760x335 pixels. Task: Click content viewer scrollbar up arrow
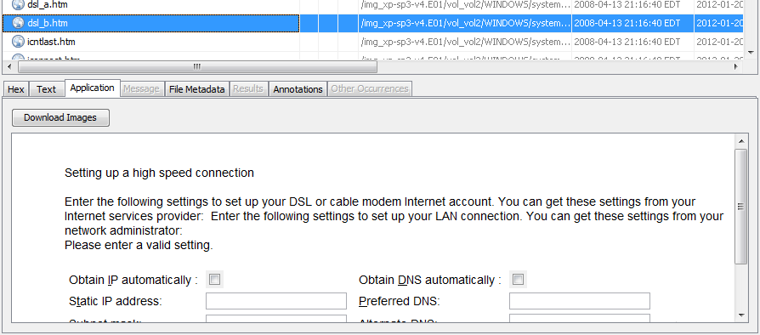(741, 141)
